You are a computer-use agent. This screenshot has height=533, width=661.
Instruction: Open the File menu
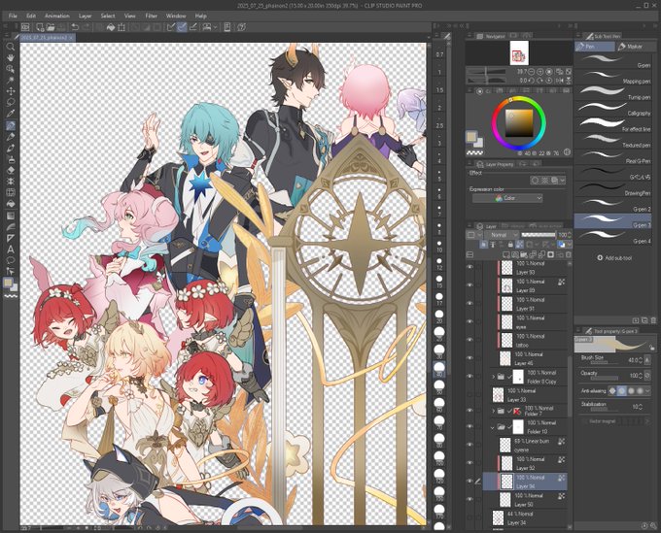pyautogui.click(x=13, y=16)
